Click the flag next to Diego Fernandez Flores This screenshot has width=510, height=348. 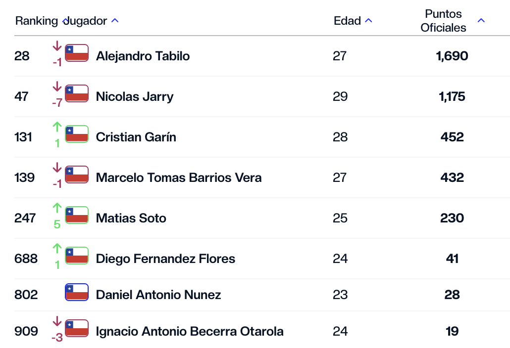(77, 256)
